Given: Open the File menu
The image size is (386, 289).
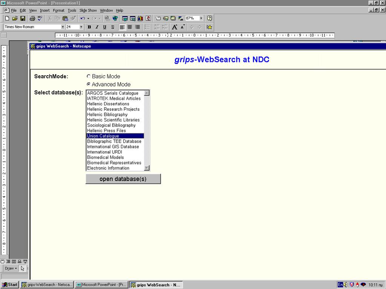Looking at the screenshot, I should (14, 10).
